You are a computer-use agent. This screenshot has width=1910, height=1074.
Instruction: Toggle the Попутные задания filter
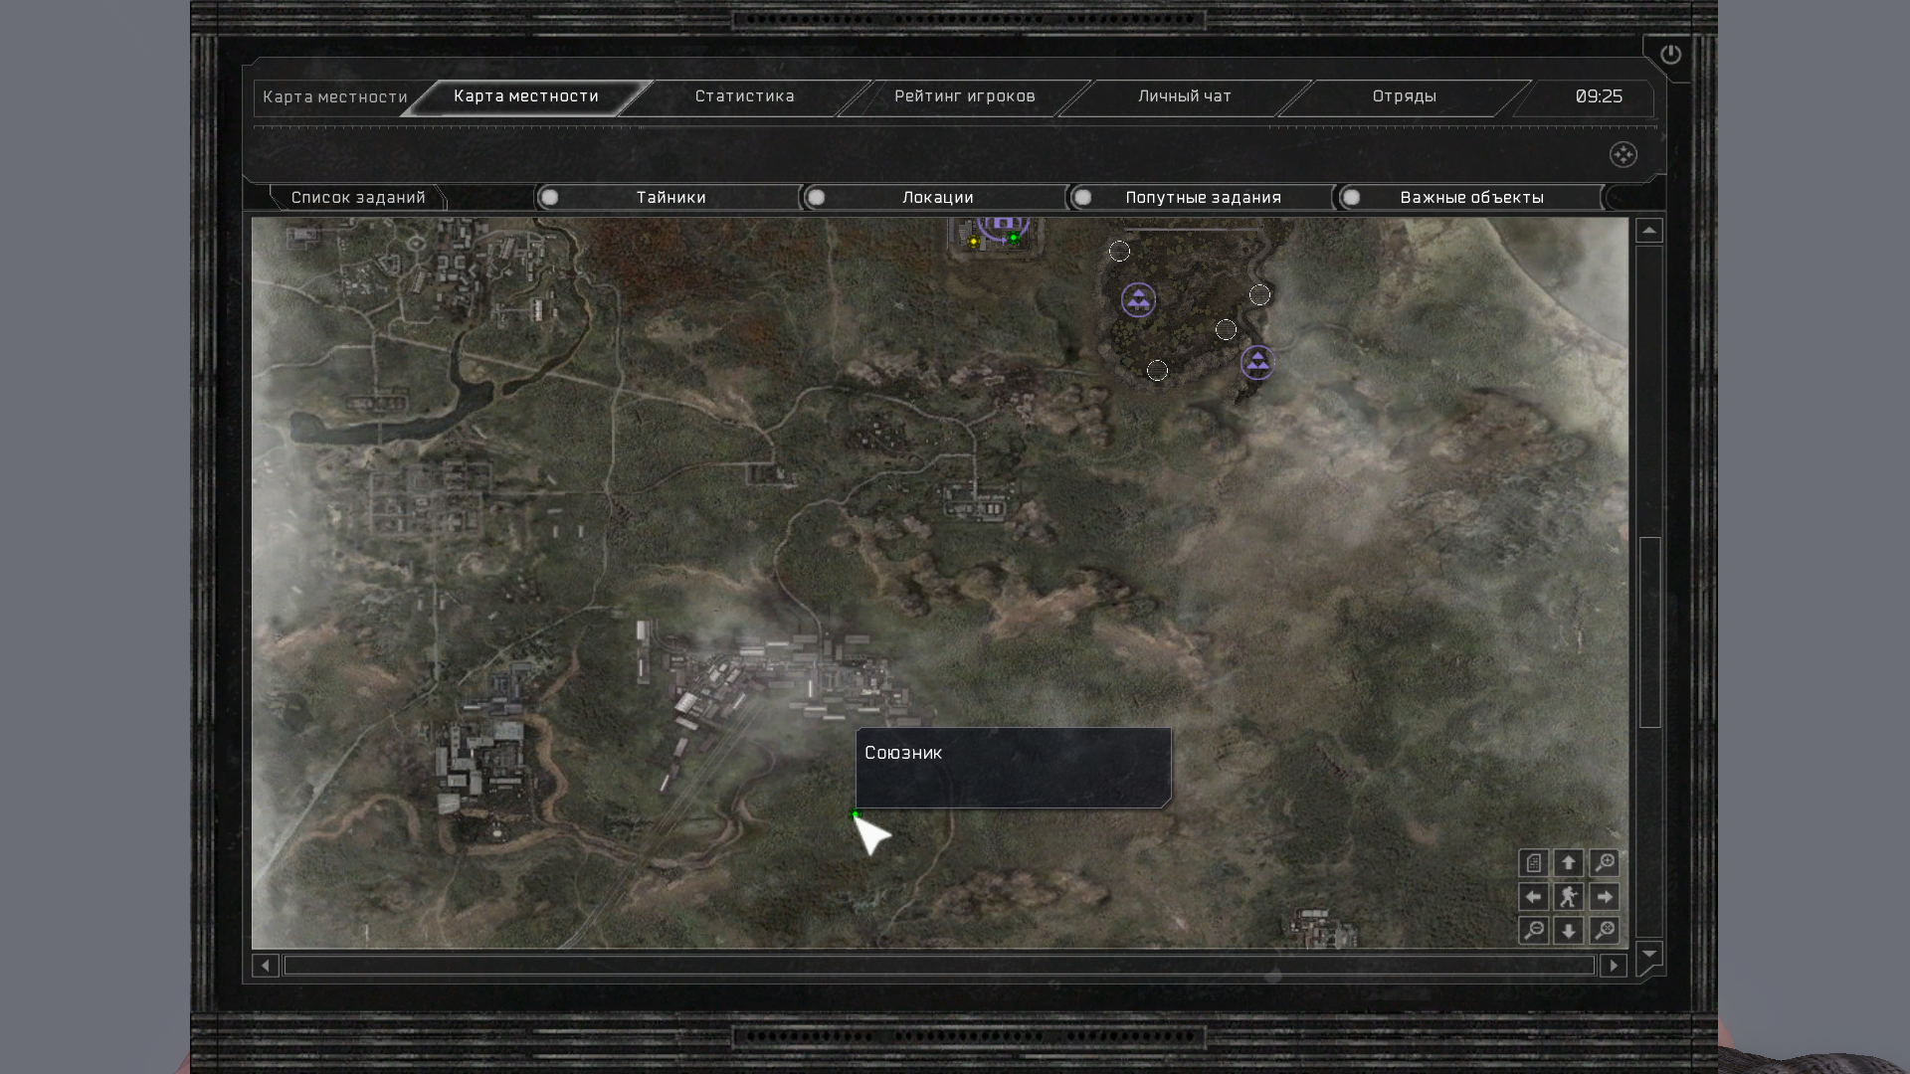1203,197
